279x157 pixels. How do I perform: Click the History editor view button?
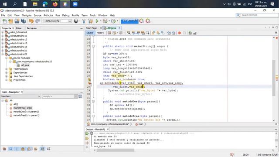coord(100,33)
